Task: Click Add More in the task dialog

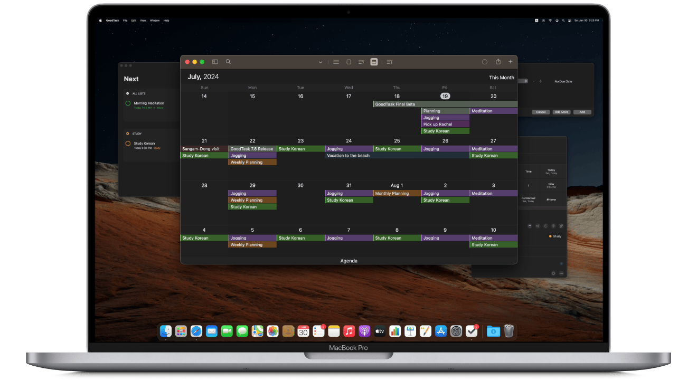Action: pyautogui.click(x=561, y=112)
